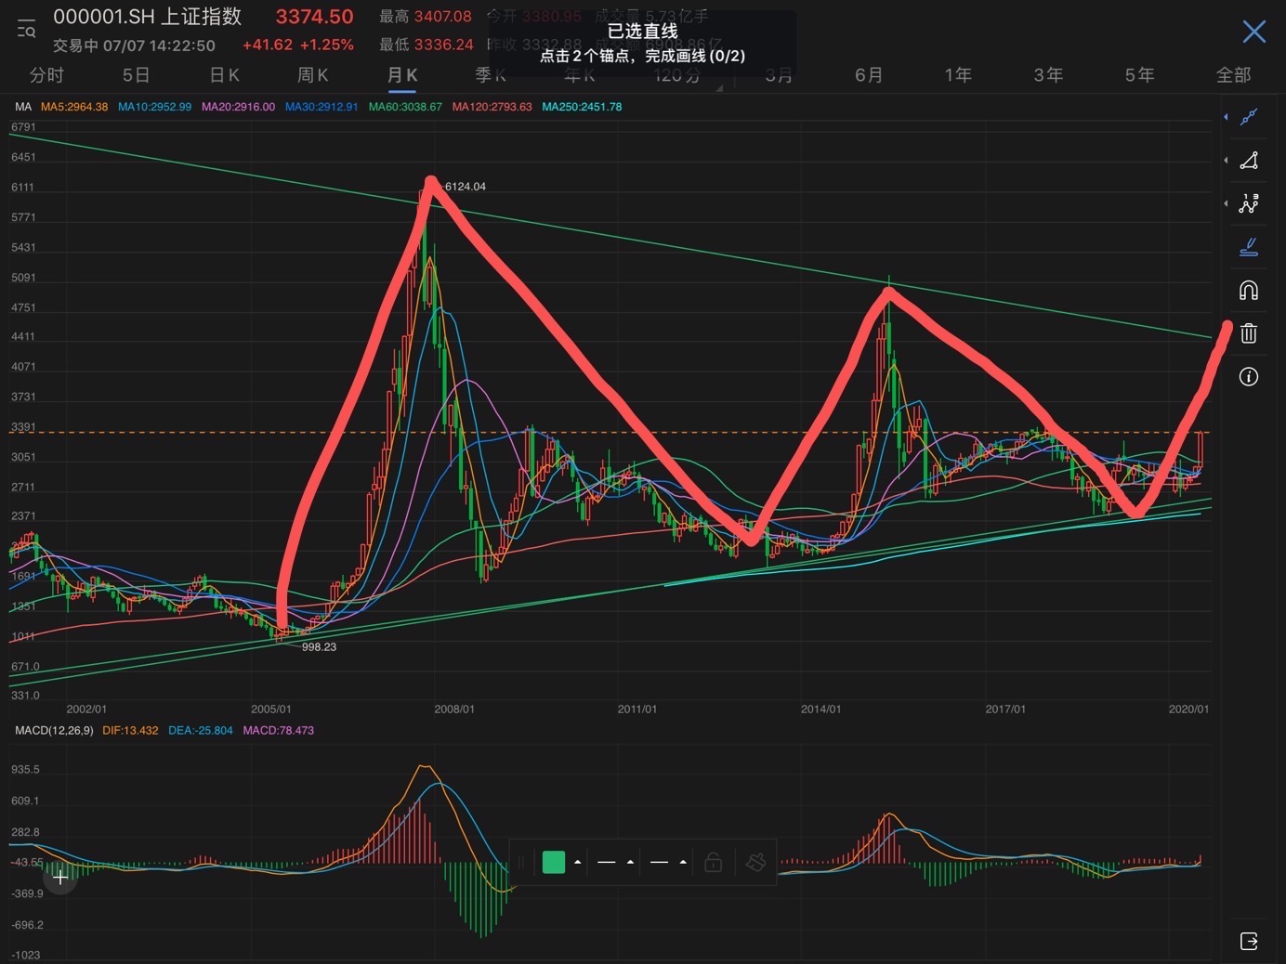Select the 3年 time range
This screenshot has width=1286, height=964.
pyautogui.click(x=1048, y=75)
